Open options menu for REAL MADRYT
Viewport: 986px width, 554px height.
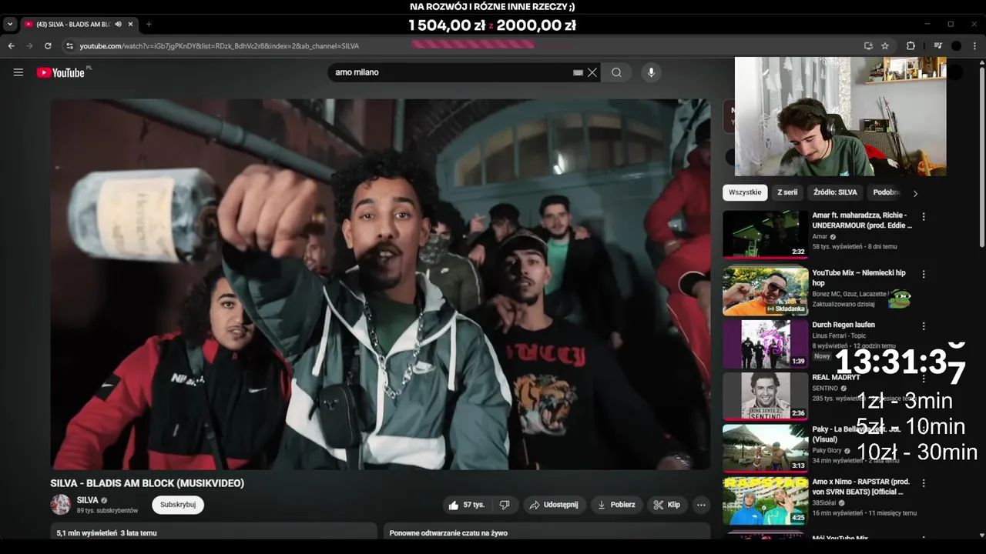click(x=924, y=379)
